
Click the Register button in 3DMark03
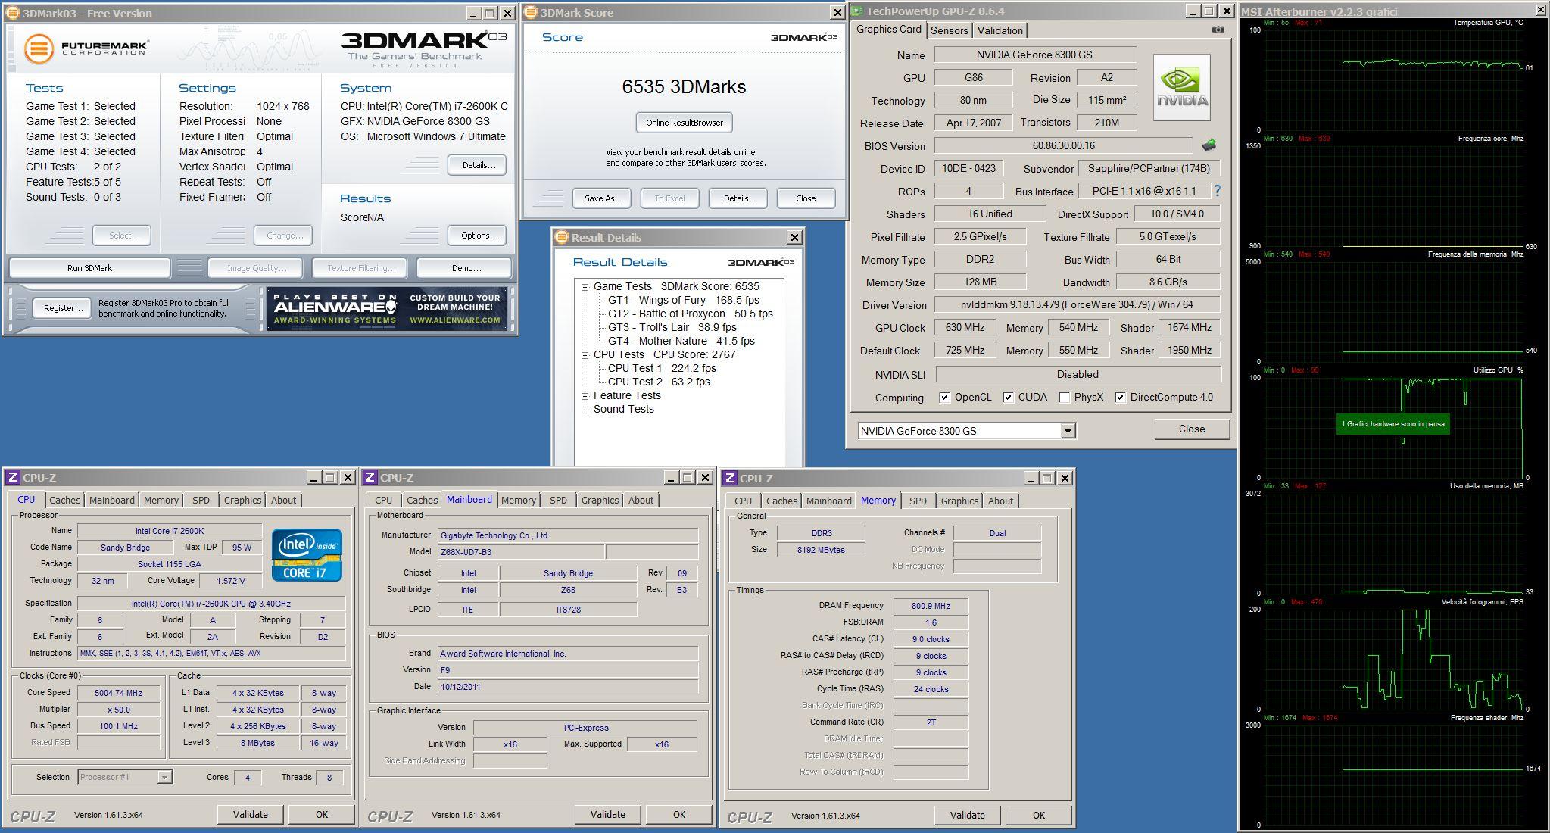[x=63, y=308]
